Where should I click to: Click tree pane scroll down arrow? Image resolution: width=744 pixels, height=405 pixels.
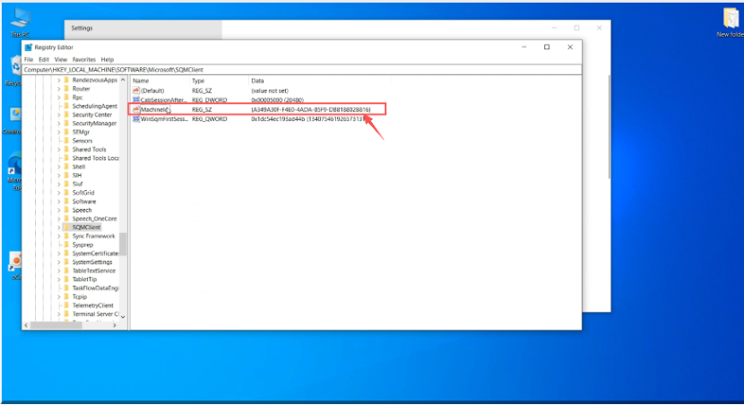coord(123,317)
